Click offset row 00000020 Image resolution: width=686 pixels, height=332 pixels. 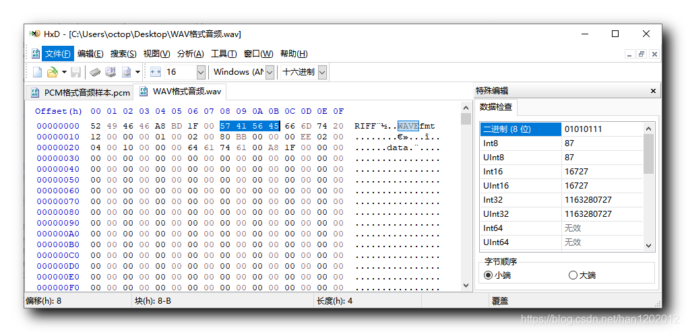tap(58, 147)
